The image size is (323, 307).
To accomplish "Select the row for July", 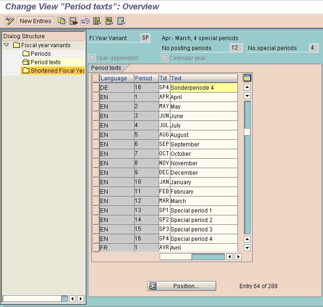I will point(96,126).
